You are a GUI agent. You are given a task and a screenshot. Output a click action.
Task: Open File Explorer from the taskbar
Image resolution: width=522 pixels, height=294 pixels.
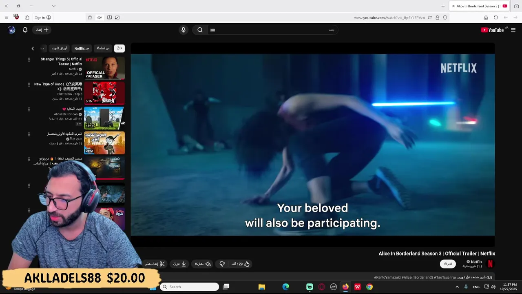coord(262,287)
